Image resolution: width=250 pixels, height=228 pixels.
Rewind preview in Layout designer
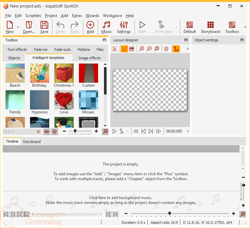136,131
